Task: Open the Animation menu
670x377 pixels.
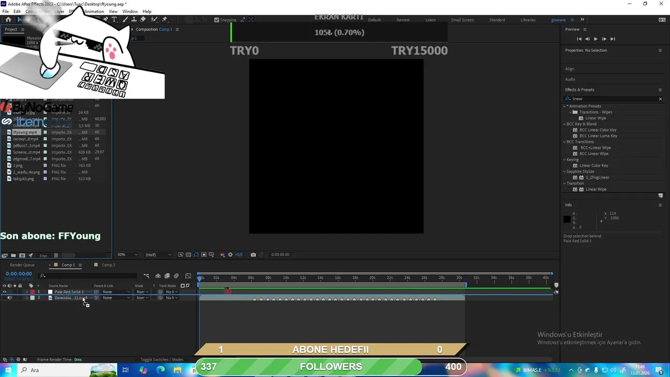Action: tap(94, 12)
